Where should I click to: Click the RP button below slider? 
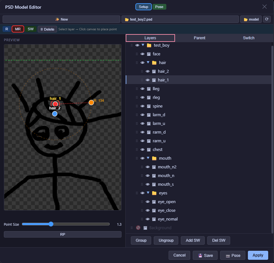63,234
